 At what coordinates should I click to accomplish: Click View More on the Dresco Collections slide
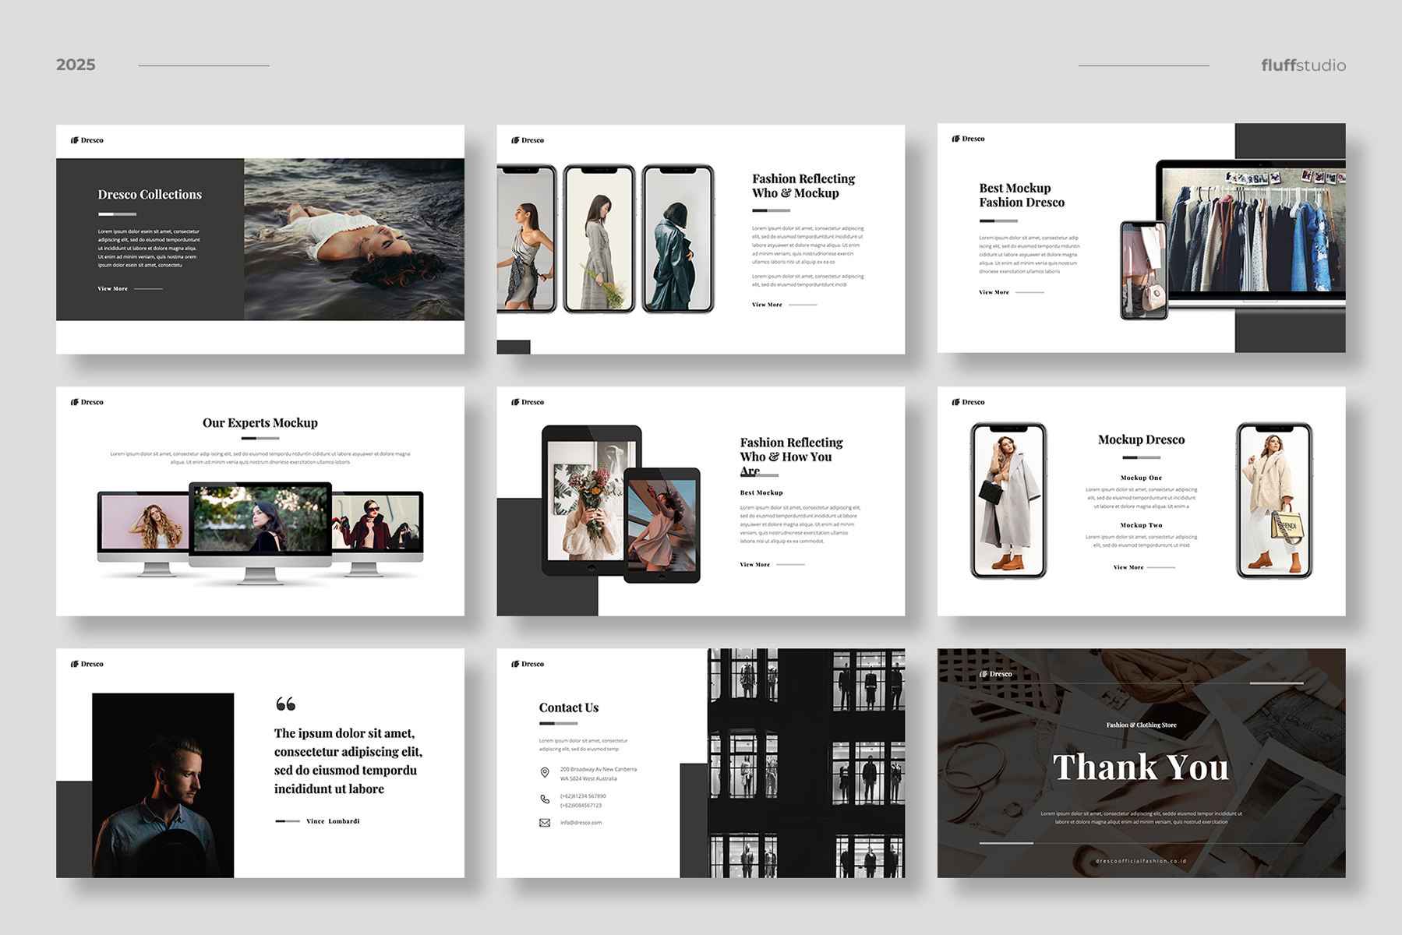(113, 289)
